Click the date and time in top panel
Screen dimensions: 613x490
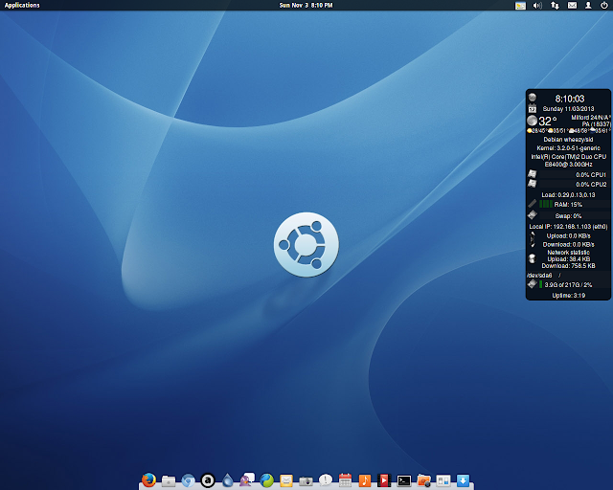pos(306,5)
